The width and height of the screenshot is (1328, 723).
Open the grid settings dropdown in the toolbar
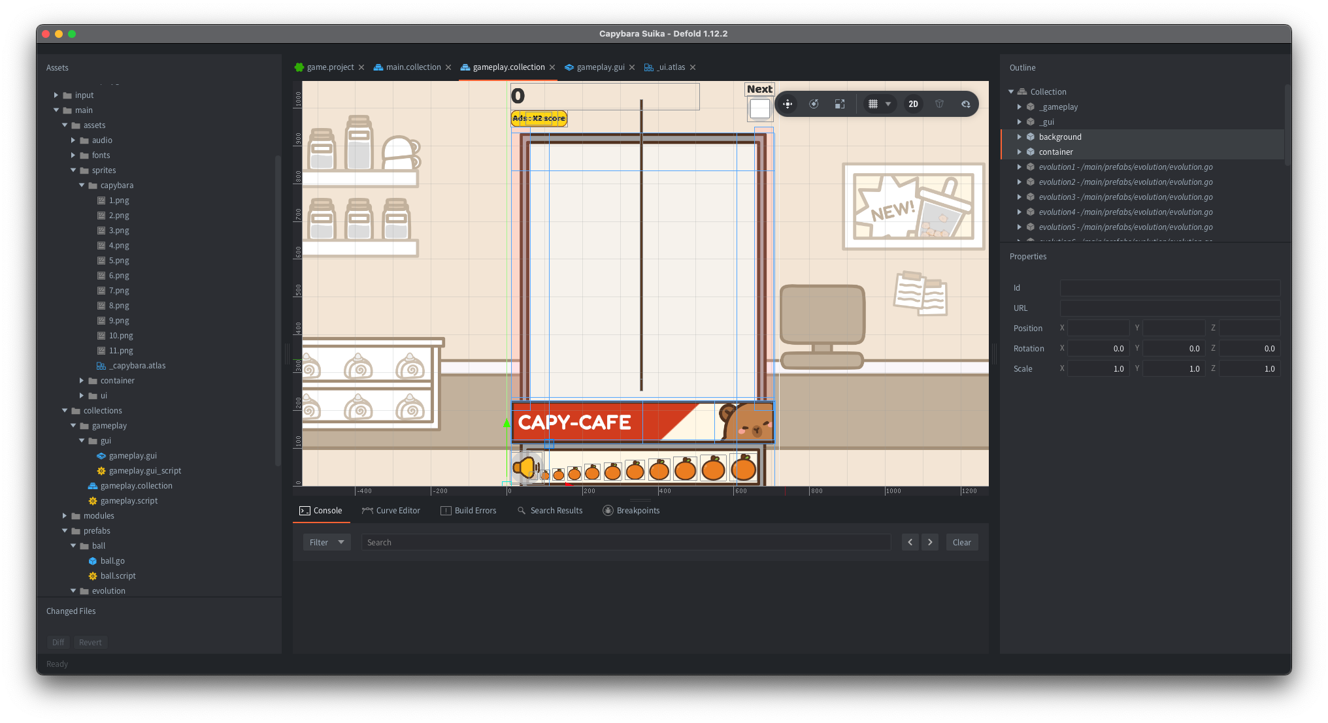click(888, 104)
